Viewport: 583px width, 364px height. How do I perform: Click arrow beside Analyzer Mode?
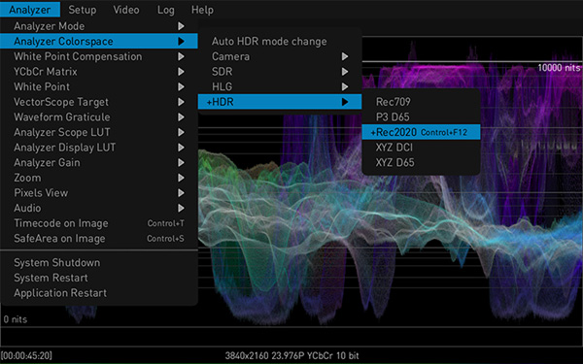(181, 26)
